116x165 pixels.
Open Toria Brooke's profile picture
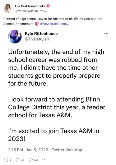pos(7,8)
